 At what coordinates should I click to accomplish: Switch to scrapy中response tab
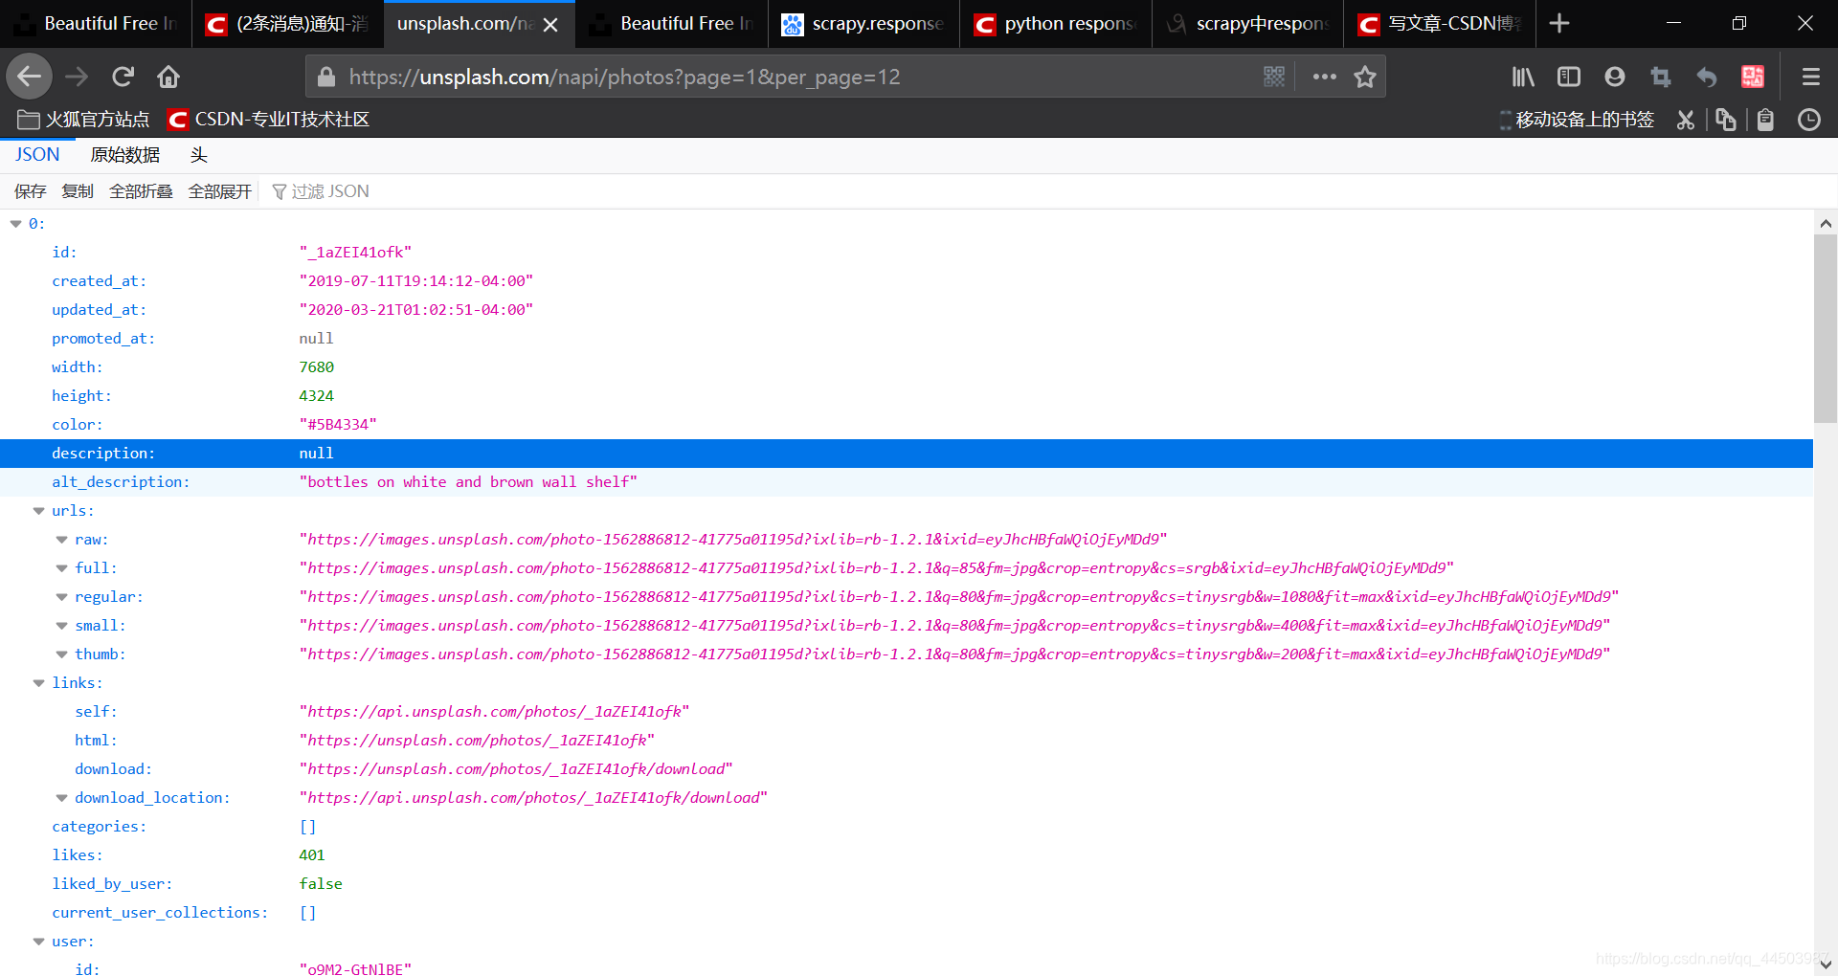[x=1248, y=24]
